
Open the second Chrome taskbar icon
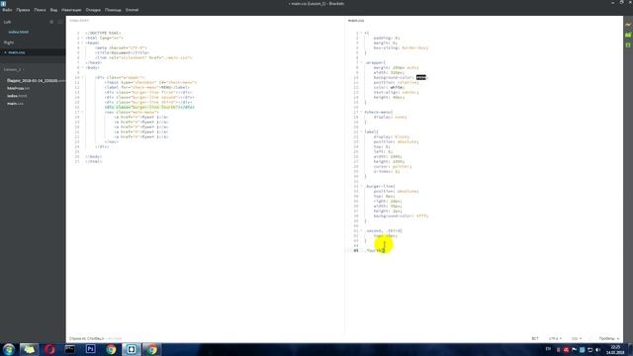[152, 349]
